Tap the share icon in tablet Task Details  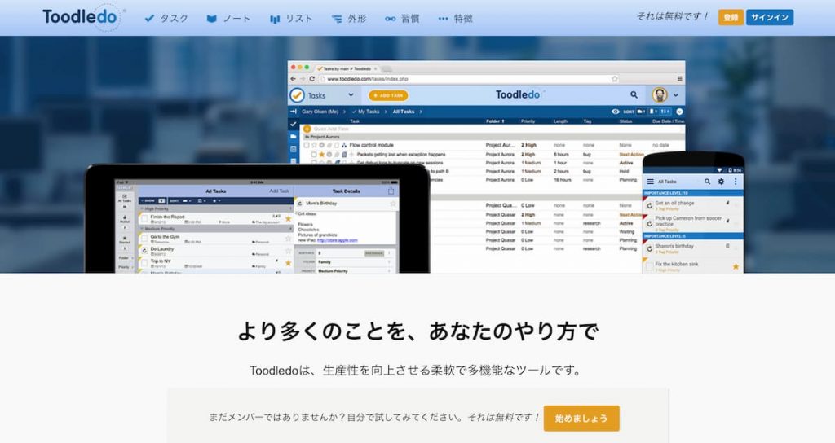coord(391,191)
